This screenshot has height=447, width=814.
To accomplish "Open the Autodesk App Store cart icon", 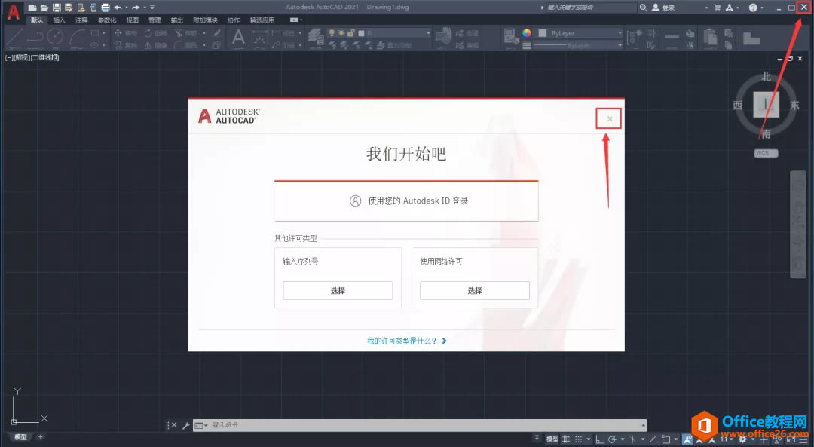I will 718,8.
